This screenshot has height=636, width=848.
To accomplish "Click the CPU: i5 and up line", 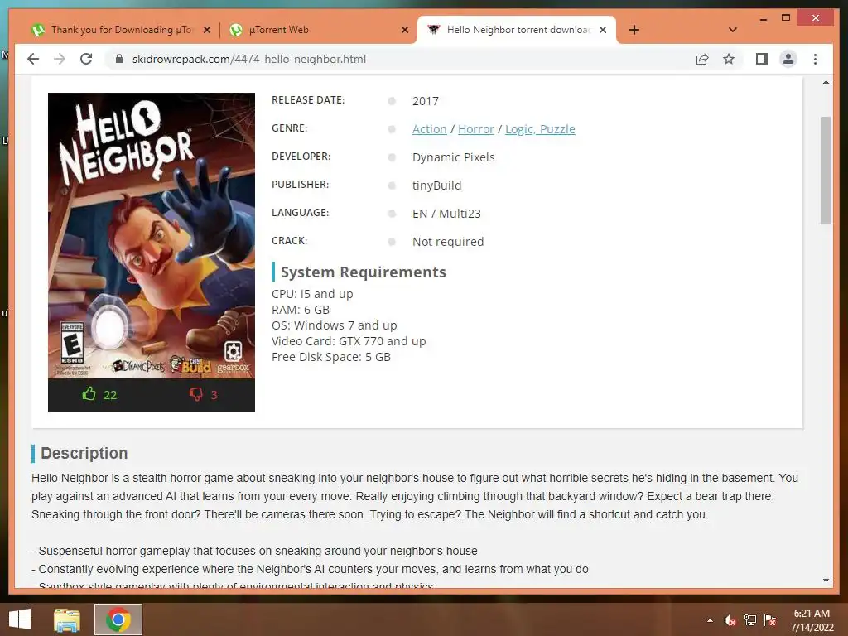I will 312,294.
